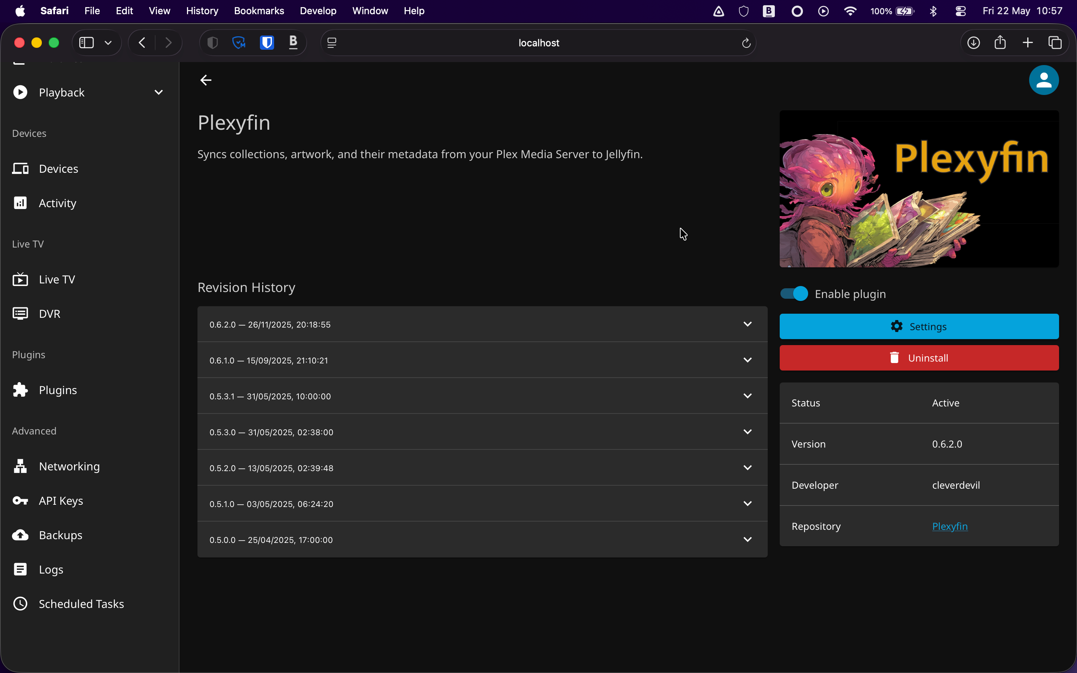Screen dimensions: 1077x673
Task: Click the Live TV icon in sidebar
Action: pos(20,279)
